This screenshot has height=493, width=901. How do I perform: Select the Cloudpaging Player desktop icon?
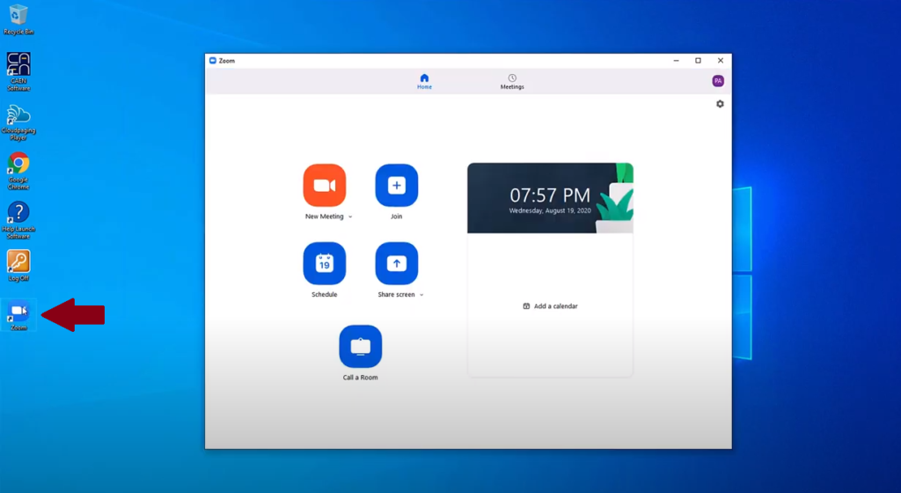coord(18,116)
